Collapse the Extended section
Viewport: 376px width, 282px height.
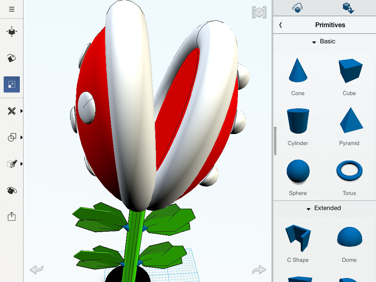click(308, 209)
